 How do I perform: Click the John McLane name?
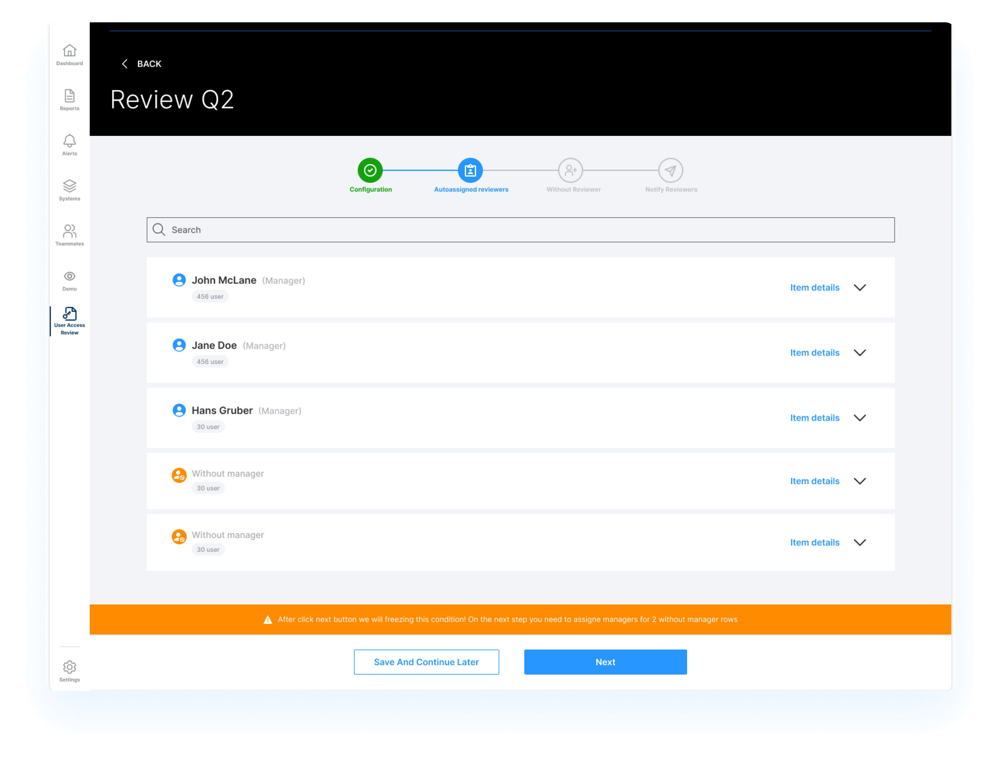224,280
